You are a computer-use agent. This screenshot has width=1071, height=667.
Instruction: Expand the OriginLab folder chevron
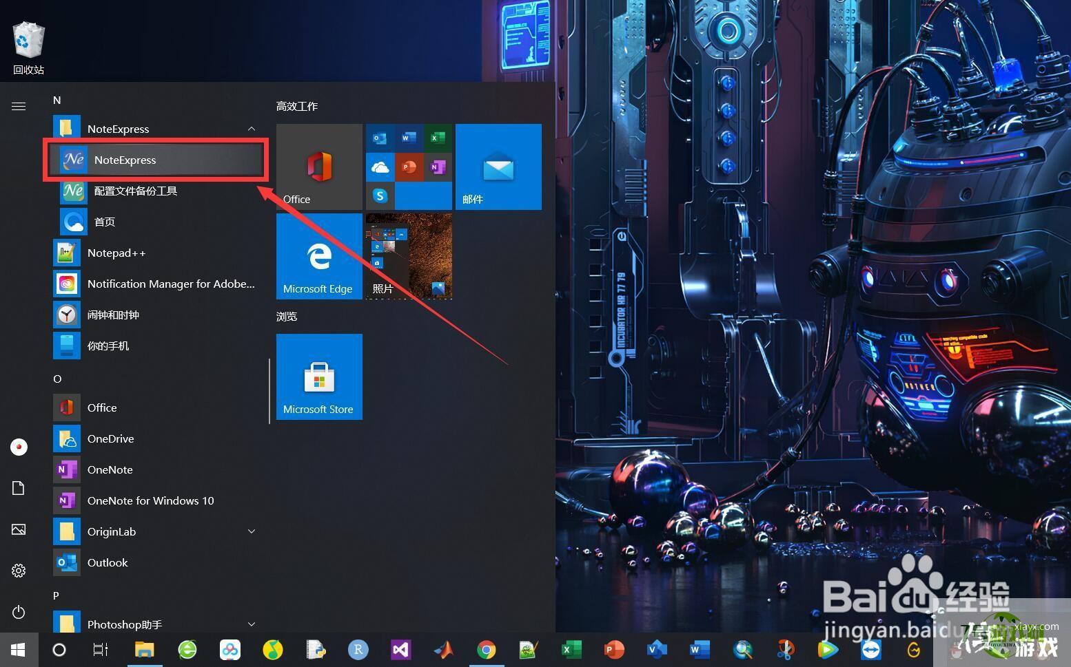tap(252, 531)
